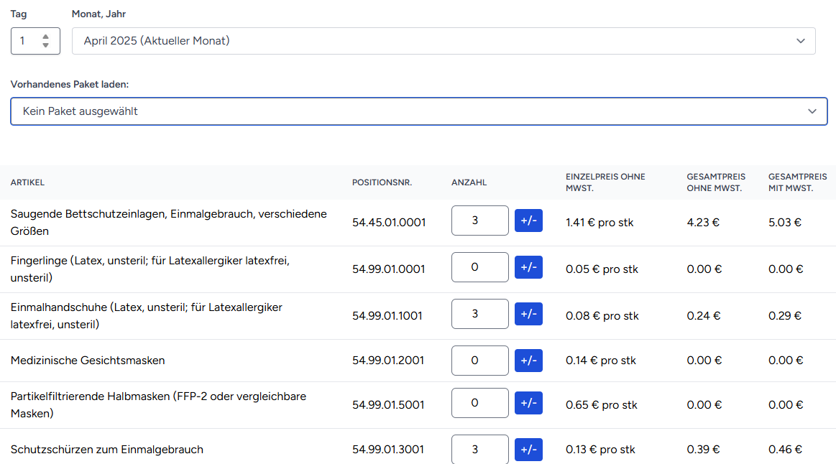The width and height of the screenshot is (836, 464).
Task: Edit quantity field for Saugende Bettschutzeinlagen
Action: click(x=480, y=221)
